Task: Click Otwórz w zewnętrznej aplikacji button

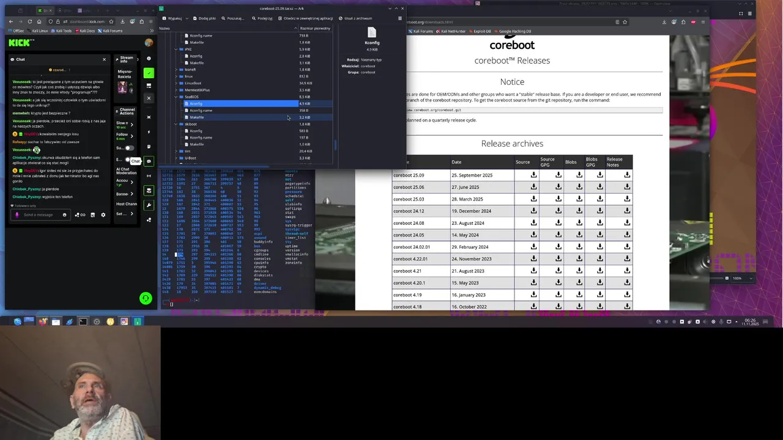Action: click(x=305, y=18)
